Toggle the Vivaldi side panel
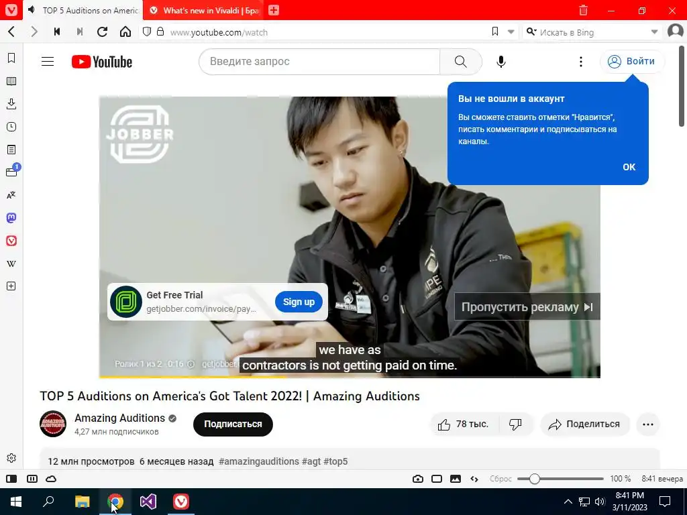The width and height of the screenshot is (687, 515). point(11,479)
